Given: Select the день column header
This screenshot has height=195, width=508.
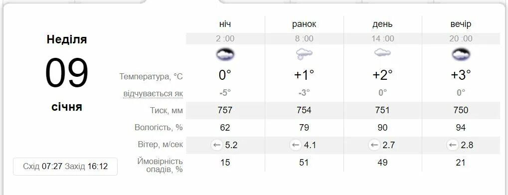Looking at the screenshot, I should coord(382,24).
